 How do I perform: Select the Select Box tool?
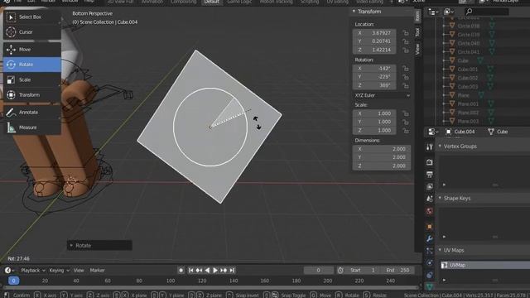pos(32,17)
